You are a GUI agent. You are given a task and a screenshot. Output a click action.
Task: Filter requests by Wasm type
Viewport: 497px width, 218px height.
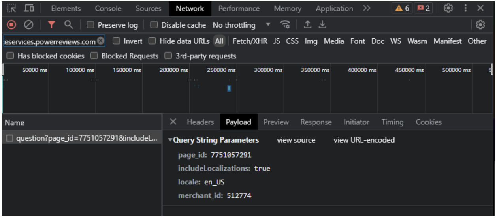pyautogui.click(x=417, y=41)
